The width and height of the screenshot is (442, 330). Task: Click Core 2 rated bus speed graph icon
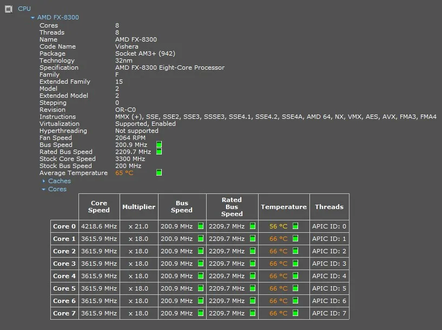[x=253, y=251]
